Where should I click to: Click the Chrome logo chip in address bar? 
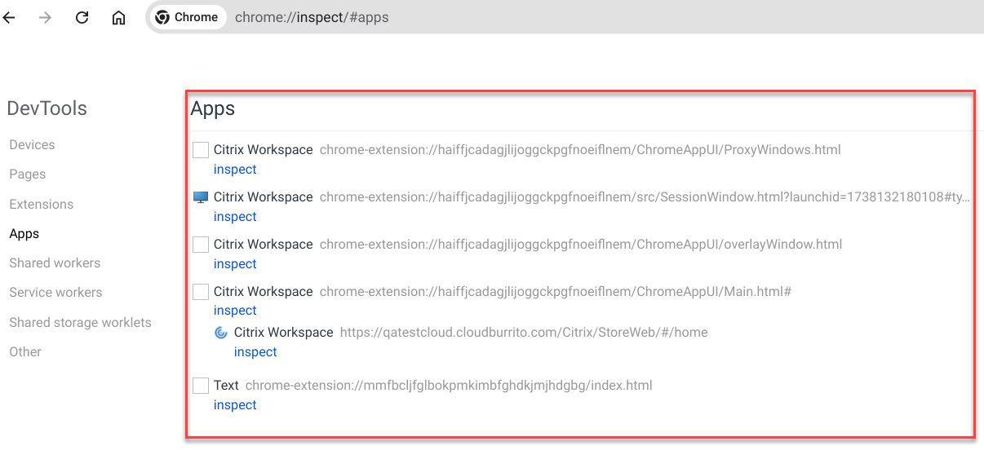click(187, 17)
